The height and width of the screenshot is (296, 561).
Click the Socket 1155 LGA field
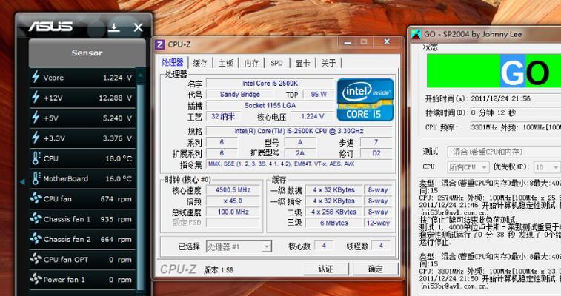coord(270,105)
